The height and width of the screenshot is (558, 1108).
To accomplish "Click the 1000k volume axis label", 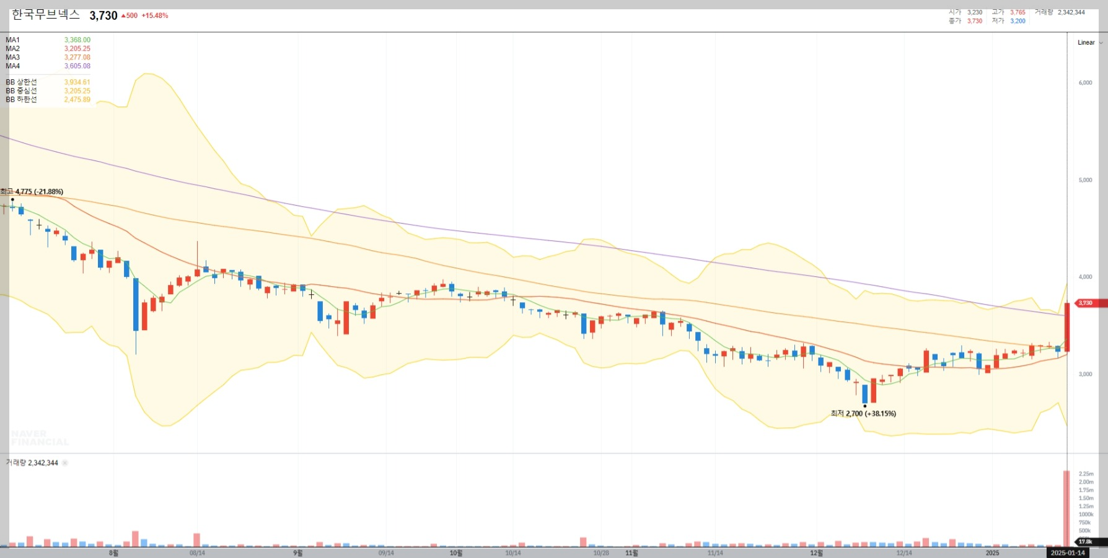I will pos(1086,514).
